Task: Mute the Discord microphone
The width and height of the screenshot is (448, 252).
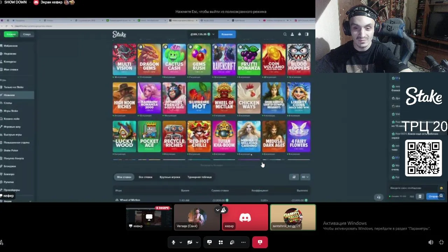Action: (173, 242)
